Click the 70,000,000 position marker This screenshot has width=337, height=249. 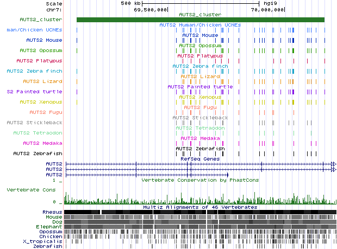coord(267,9)
